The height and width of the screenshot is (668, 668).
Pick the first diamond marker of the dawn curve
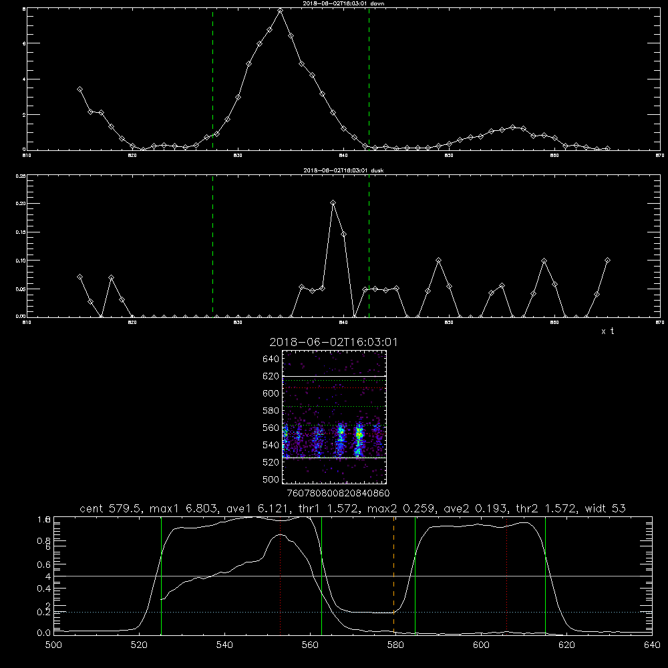pos(79,89)
